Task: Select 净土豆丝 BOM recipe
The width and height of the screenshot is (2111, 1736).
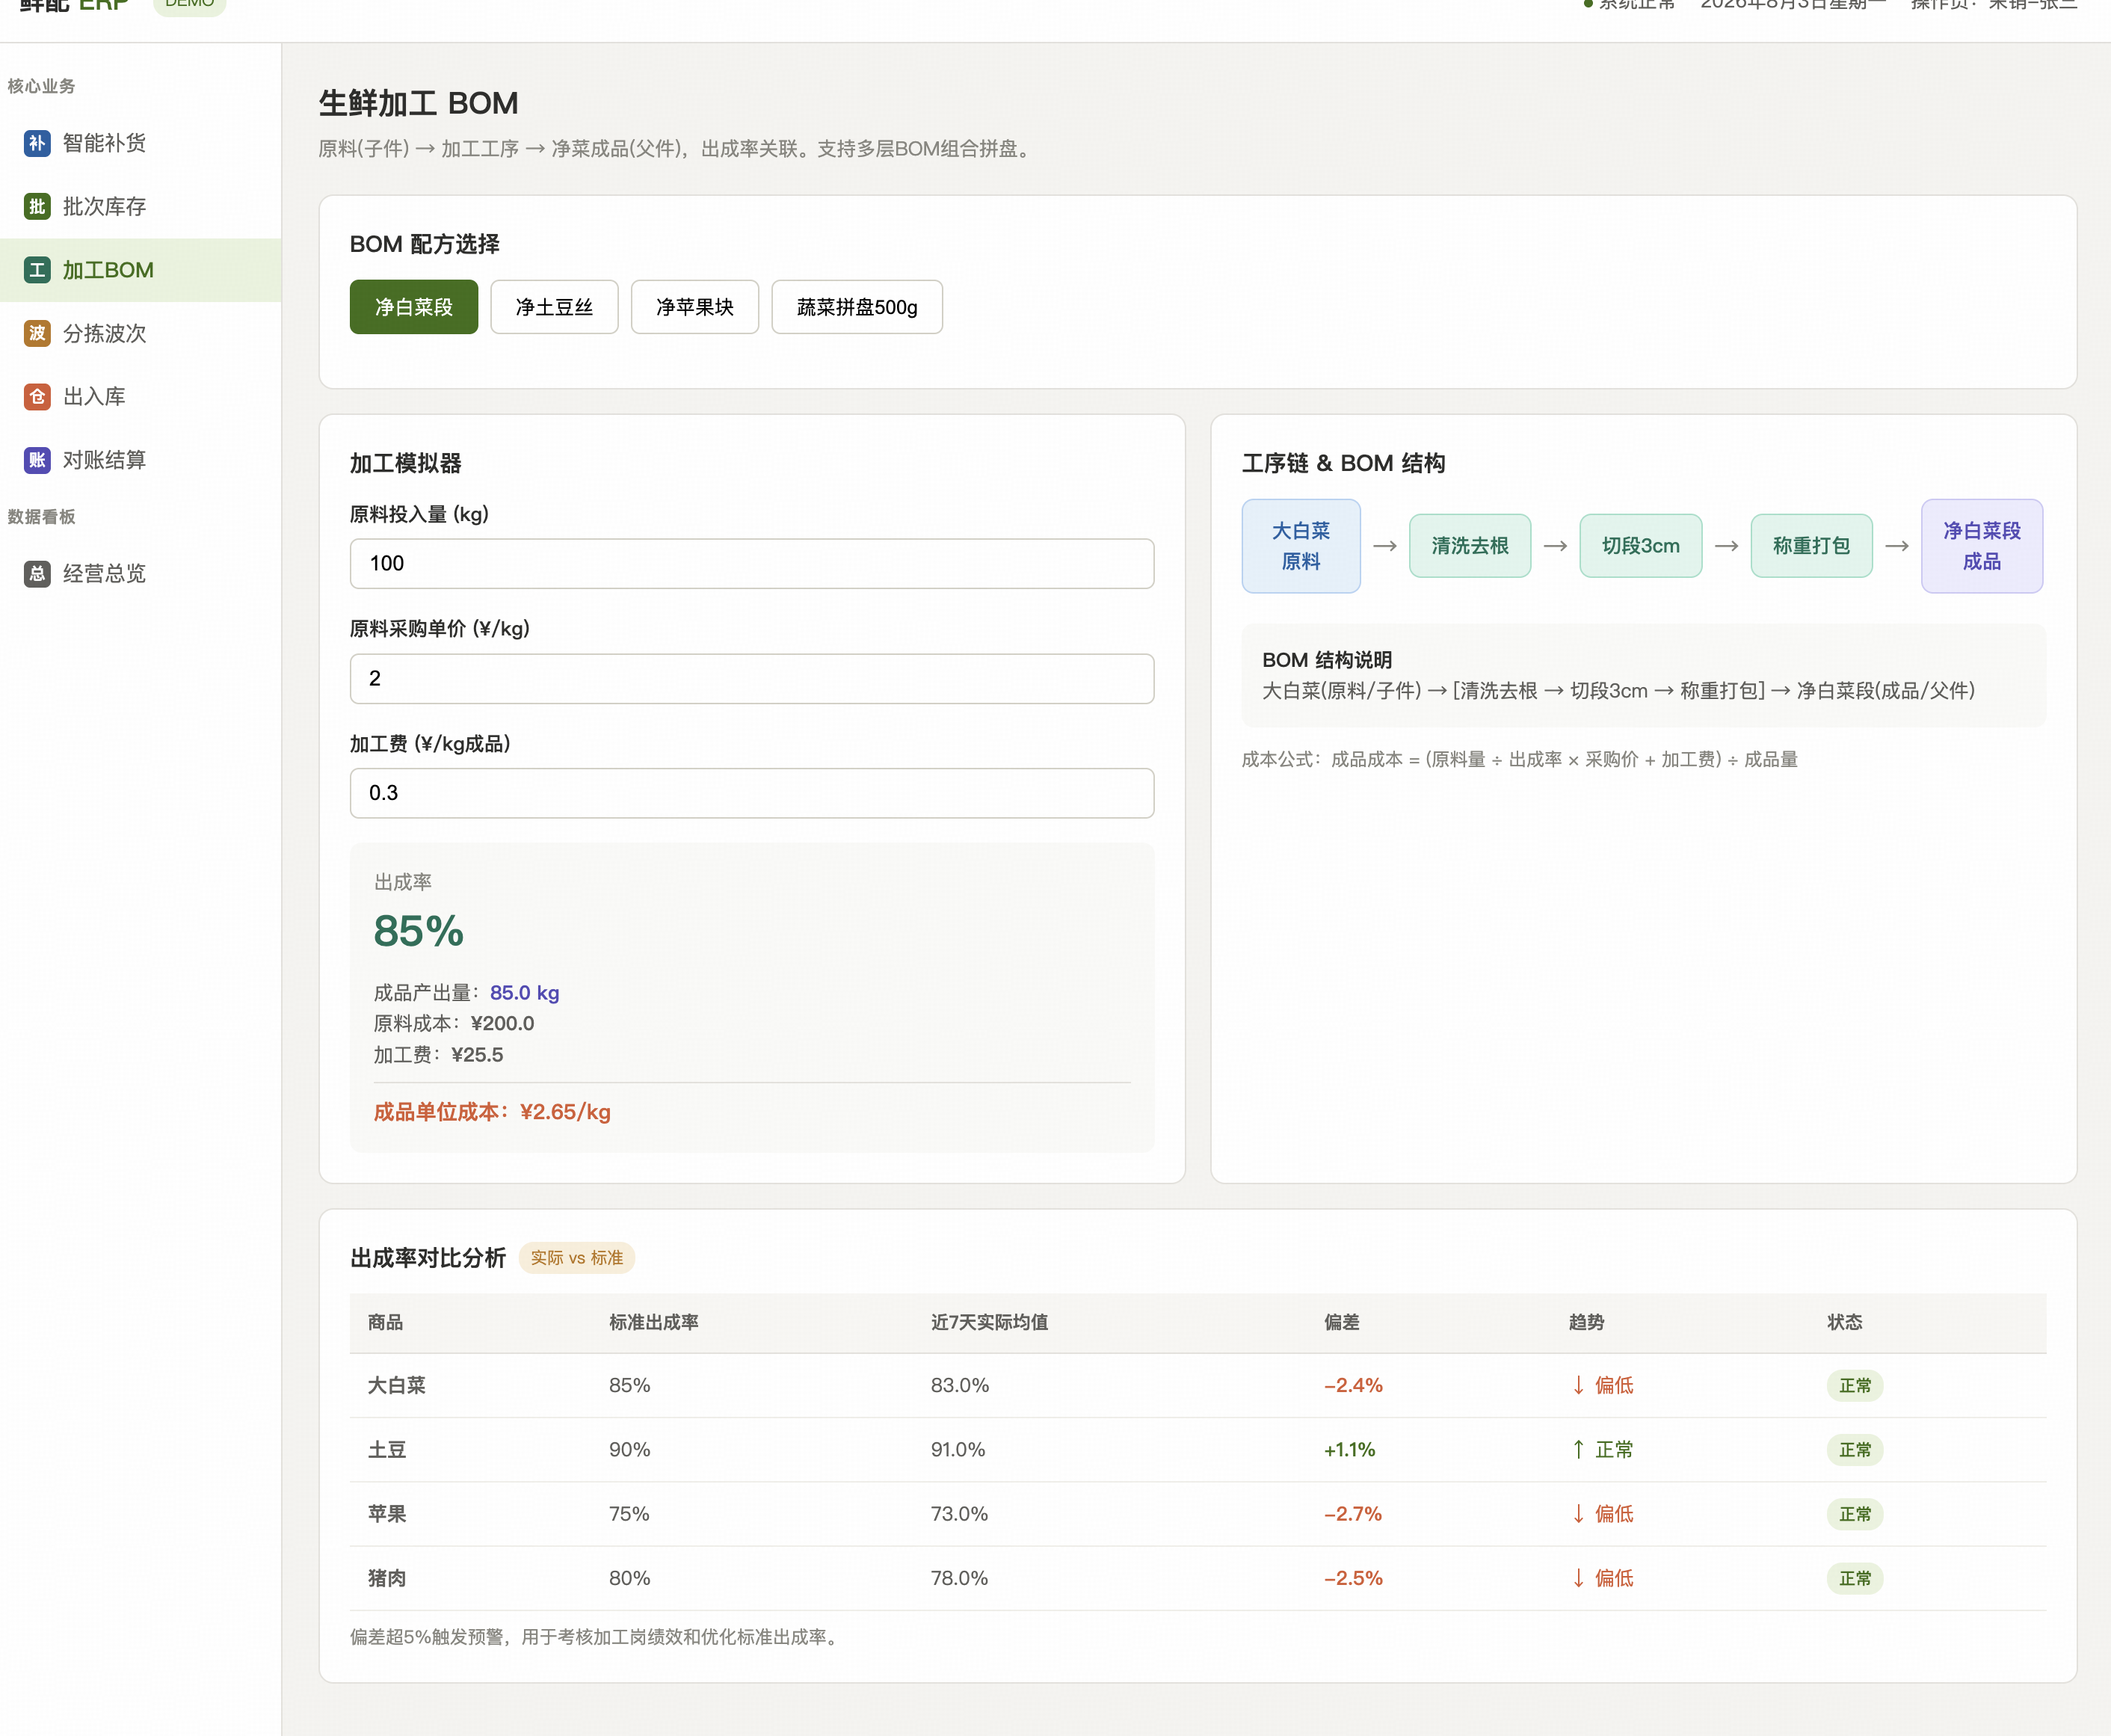Action: click(x=554, y=307)
